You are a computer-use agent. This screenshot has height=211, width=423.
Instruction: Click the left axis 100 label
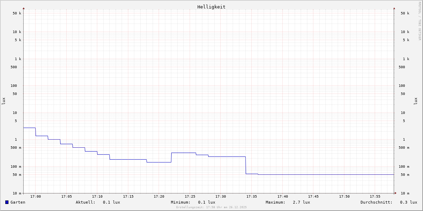click(x=14, y=86)
